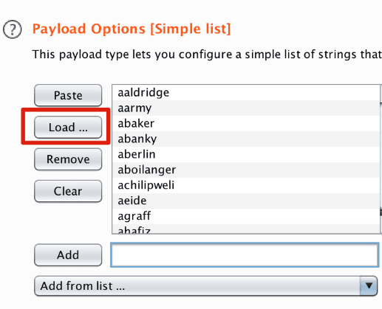The height and width of the screenshot is (309, 382).
Task: Focus the new payload item text field
Action: pyautogui.click(x=245, y=255)
